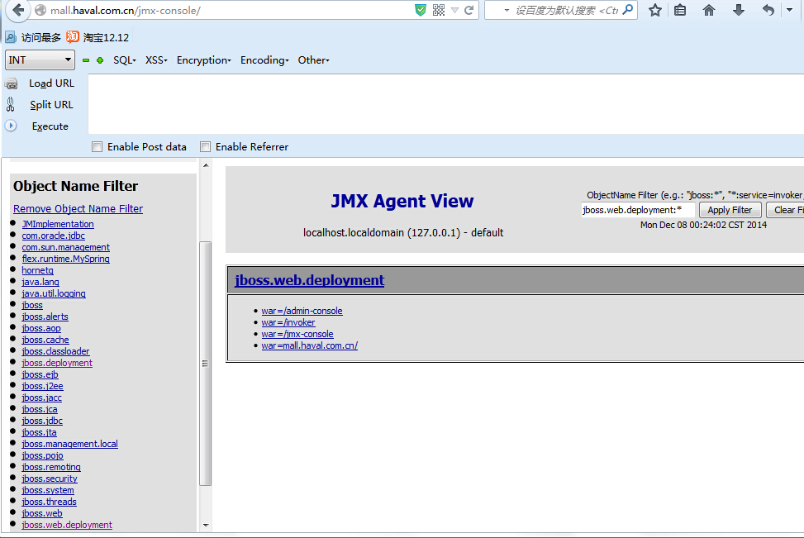The height and width of the screenshot is (538, 804).
Task: Open the jboss.web.deployment heading link
Action: point(309,280)
